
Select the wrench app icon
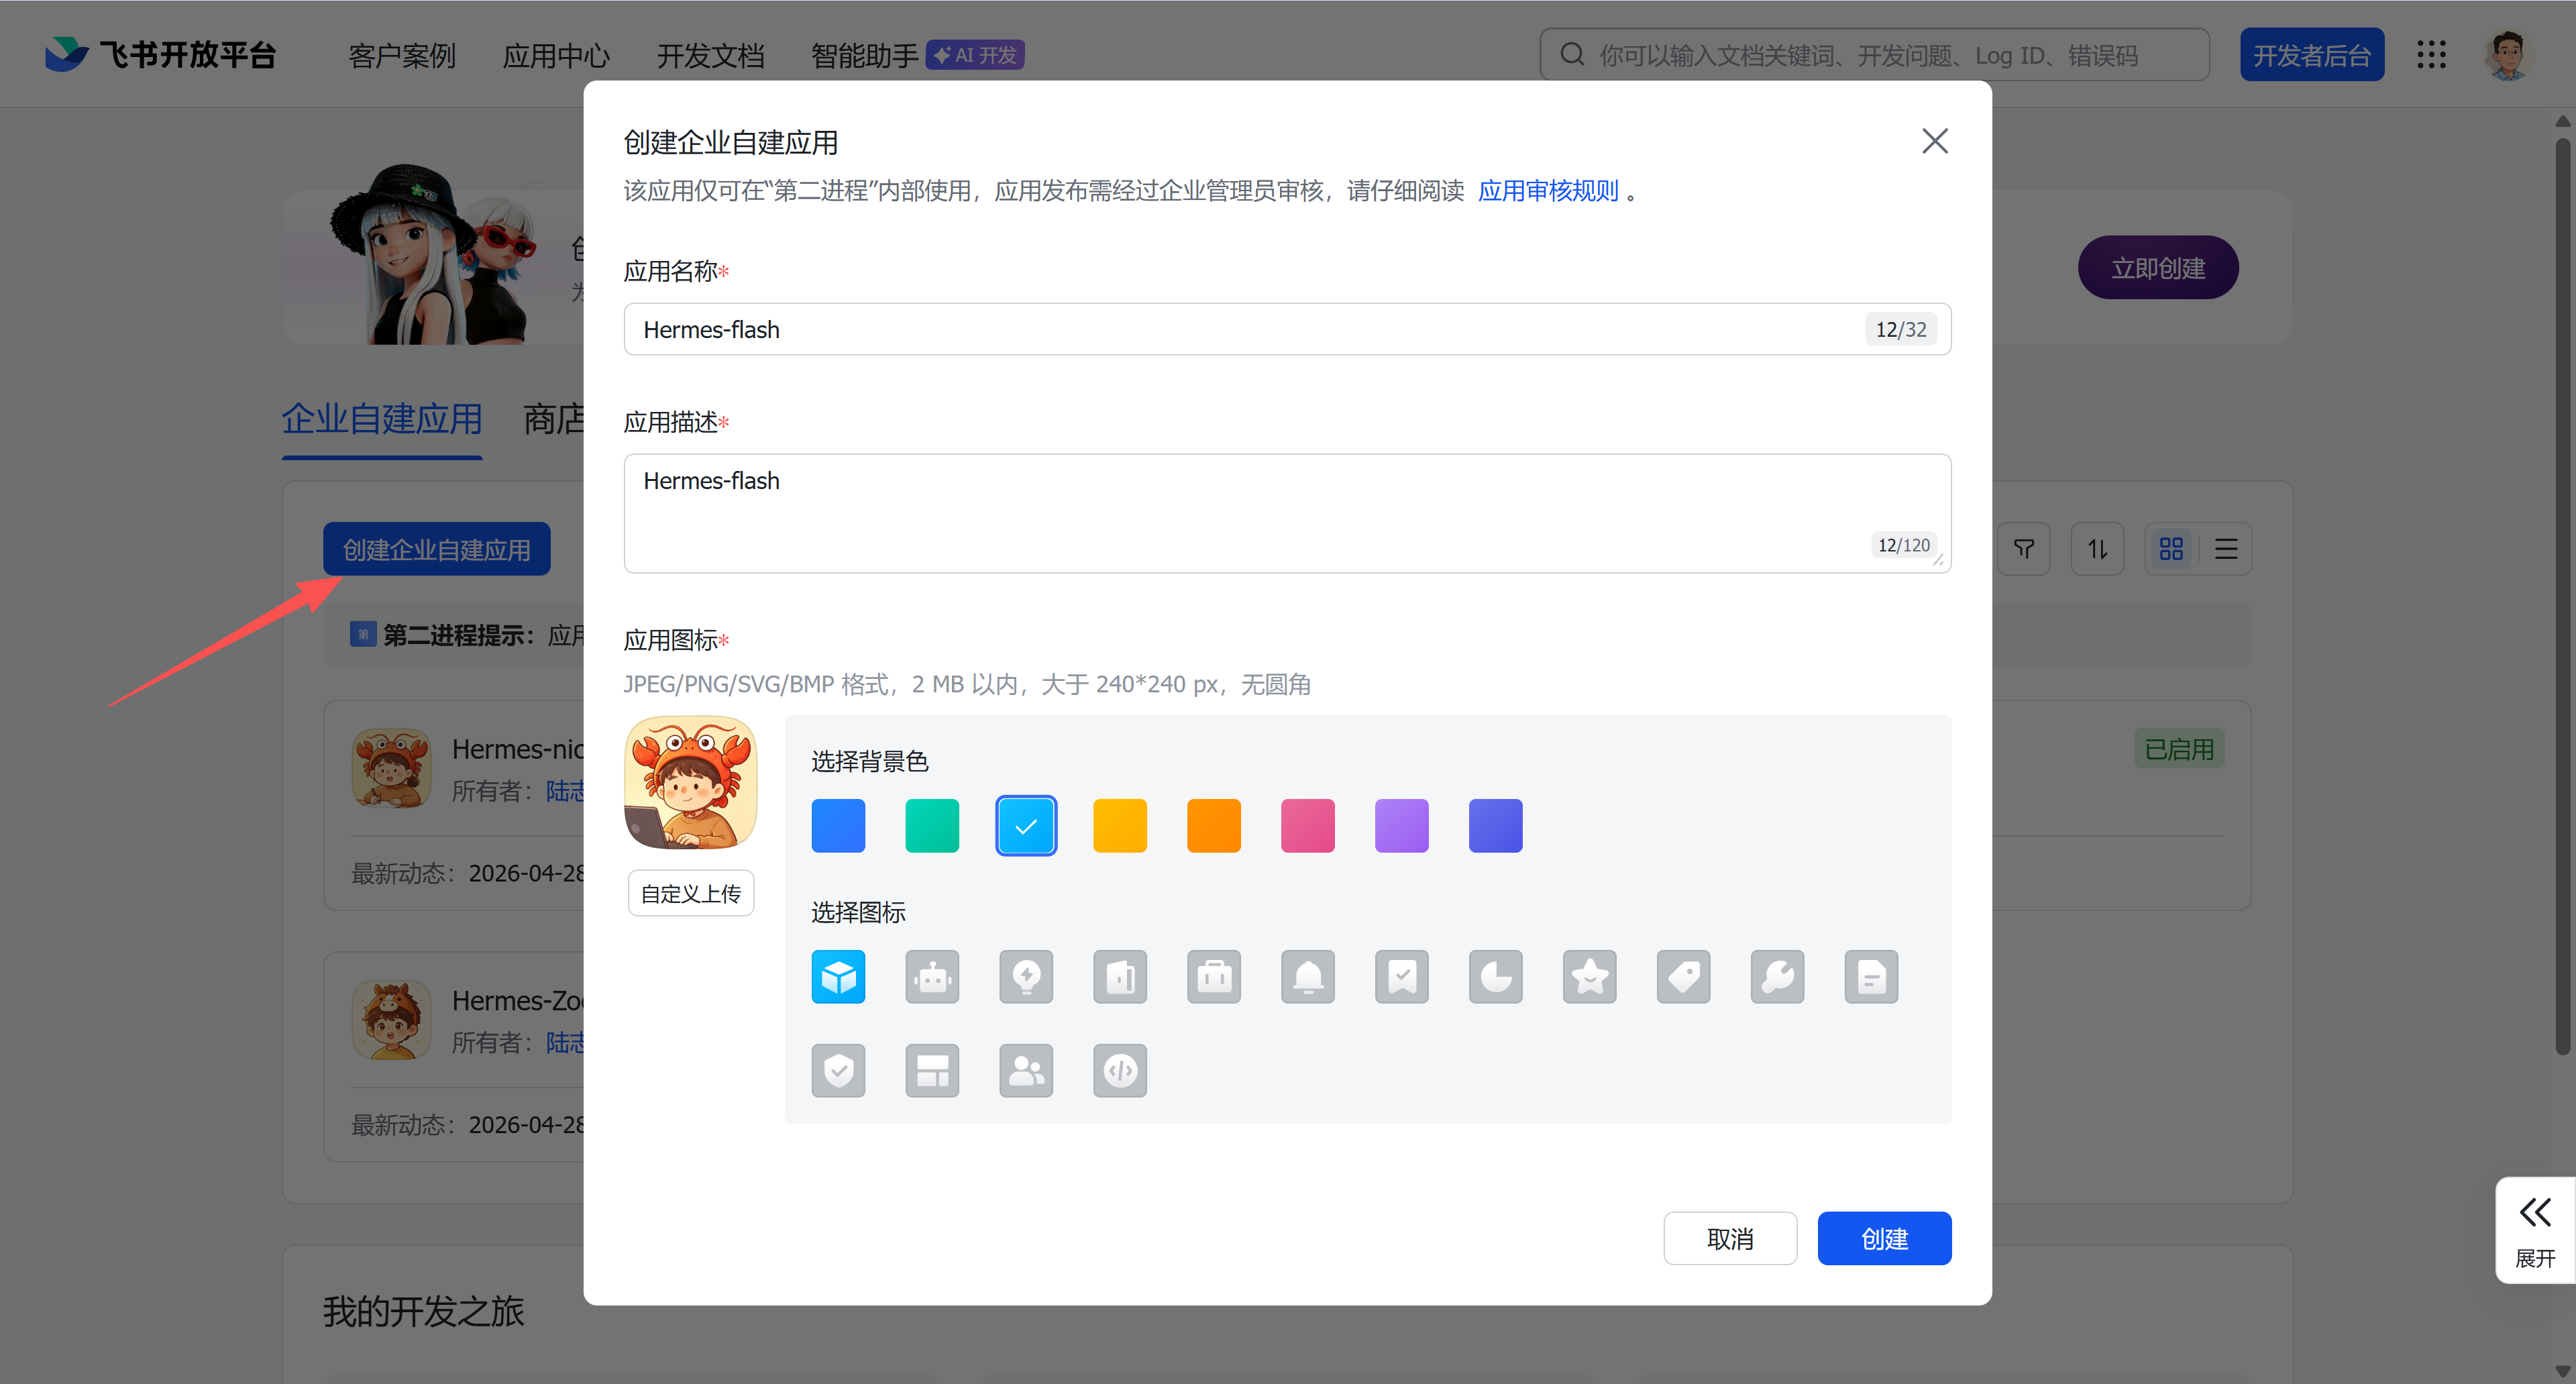1778,977
